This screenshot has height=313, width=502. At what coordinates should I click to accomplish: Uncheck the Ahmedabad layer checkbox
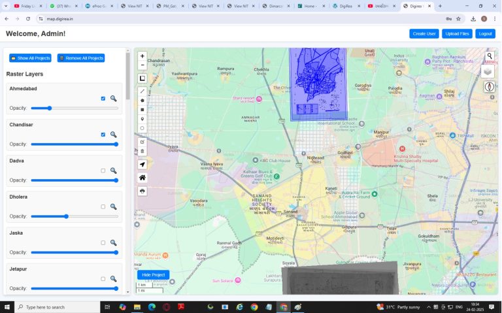103,99
